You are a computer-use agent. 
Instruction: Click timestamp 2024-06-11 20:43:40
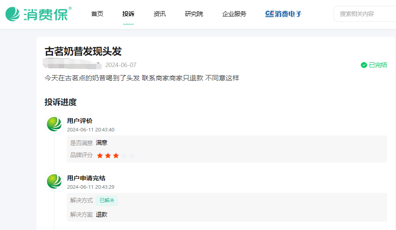coord(91,130)
